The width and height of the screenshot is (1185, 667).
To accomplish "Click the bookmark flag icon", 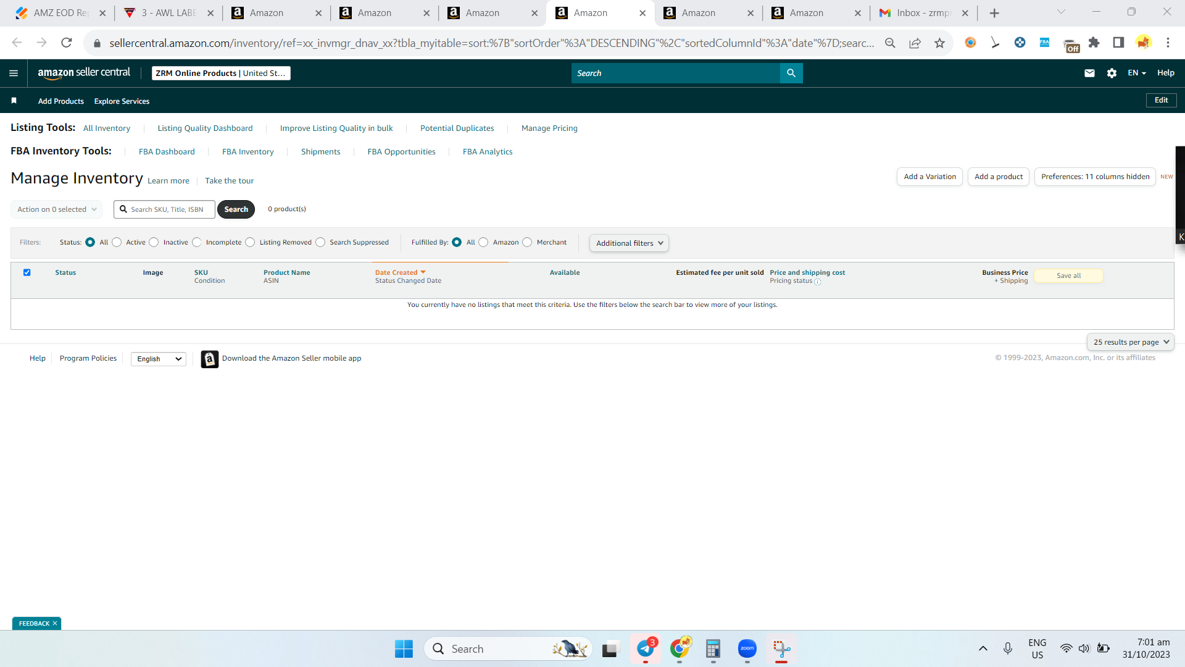I will click(14, 101).
